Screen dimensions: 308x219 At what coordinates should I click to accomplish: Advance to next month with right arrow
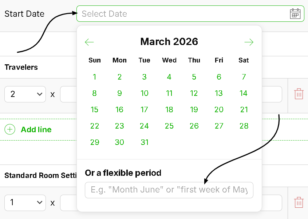click(x=249, y=42)
